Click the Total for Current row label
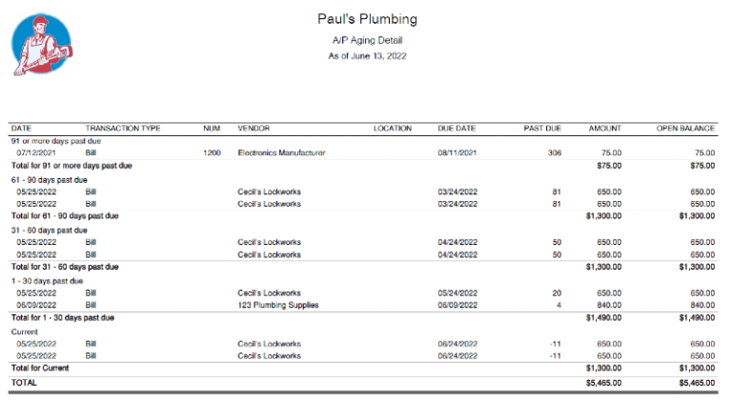 click(40, 367)
